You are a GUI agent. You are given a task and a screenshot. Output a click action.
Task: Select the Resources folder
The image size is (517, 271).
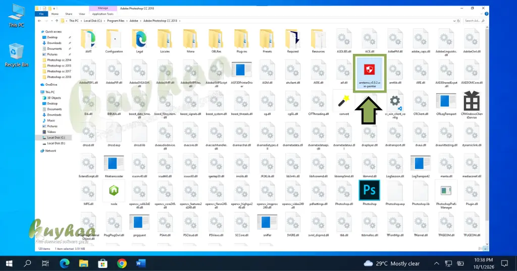(x=318, y=41)
